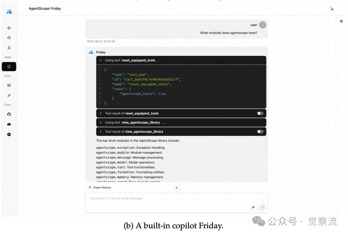Jump to bottom with down-arrow button
Image resolution: width=348 pixels, height=235 pixels.
[177, 187]
